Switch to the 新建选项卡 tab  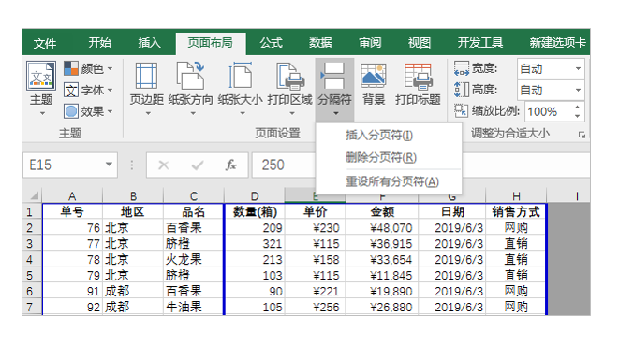557,43
